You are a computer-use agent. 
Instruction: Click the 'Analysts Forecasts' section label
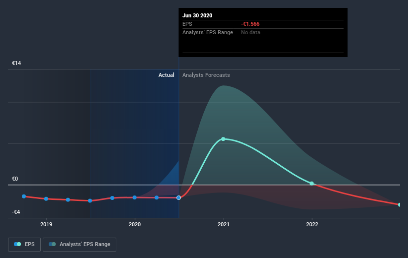tap(206, 75)
